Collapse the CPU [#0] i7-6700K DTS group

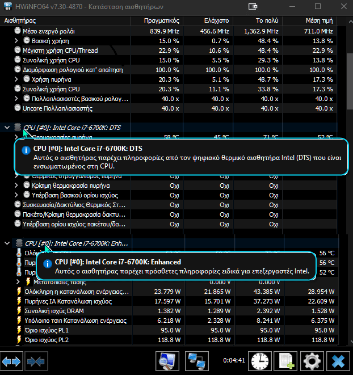point(7,128)
